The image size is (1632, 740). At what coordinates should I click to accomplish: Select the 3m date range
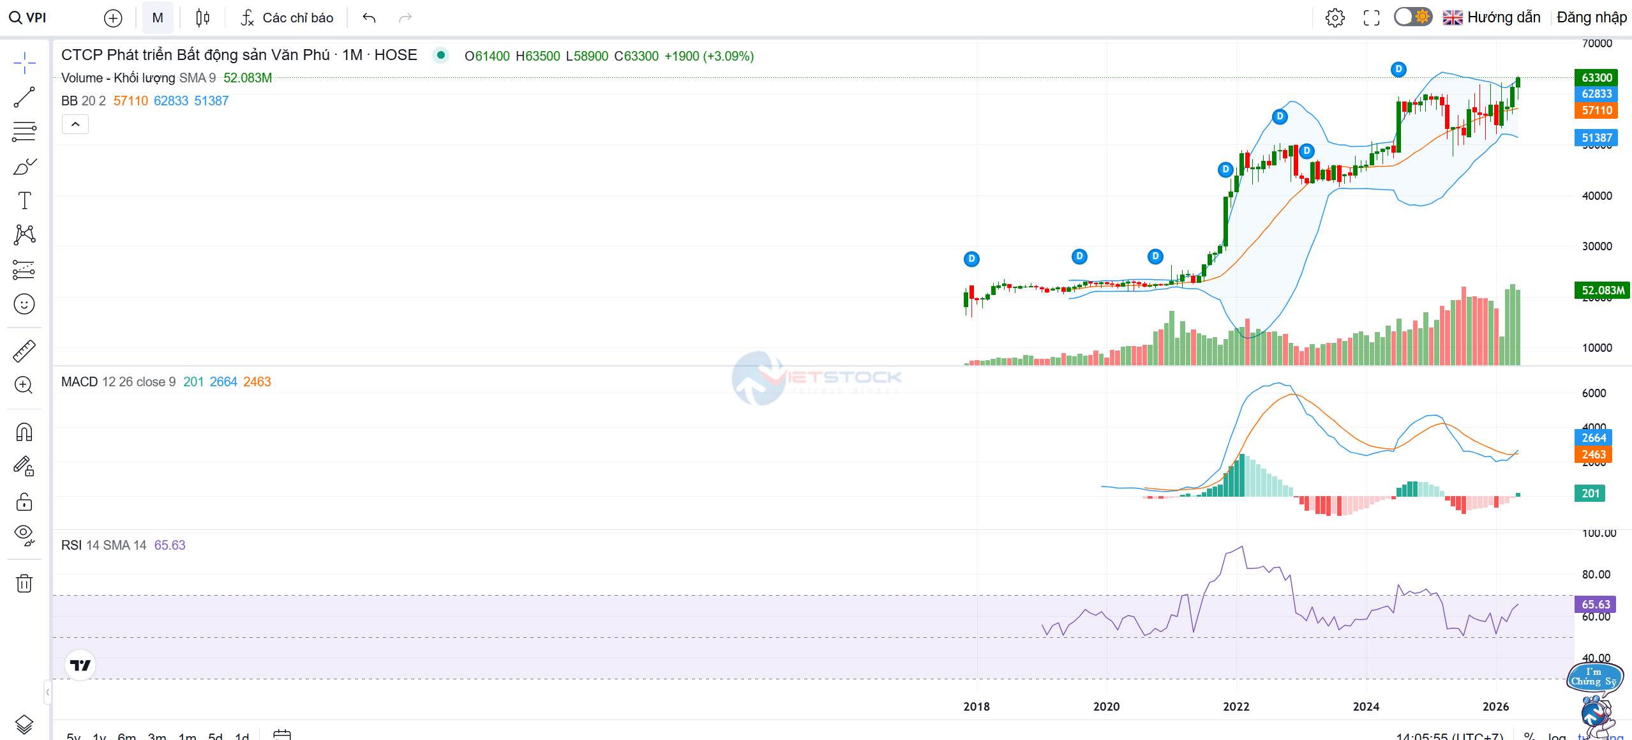pos(157,736)
